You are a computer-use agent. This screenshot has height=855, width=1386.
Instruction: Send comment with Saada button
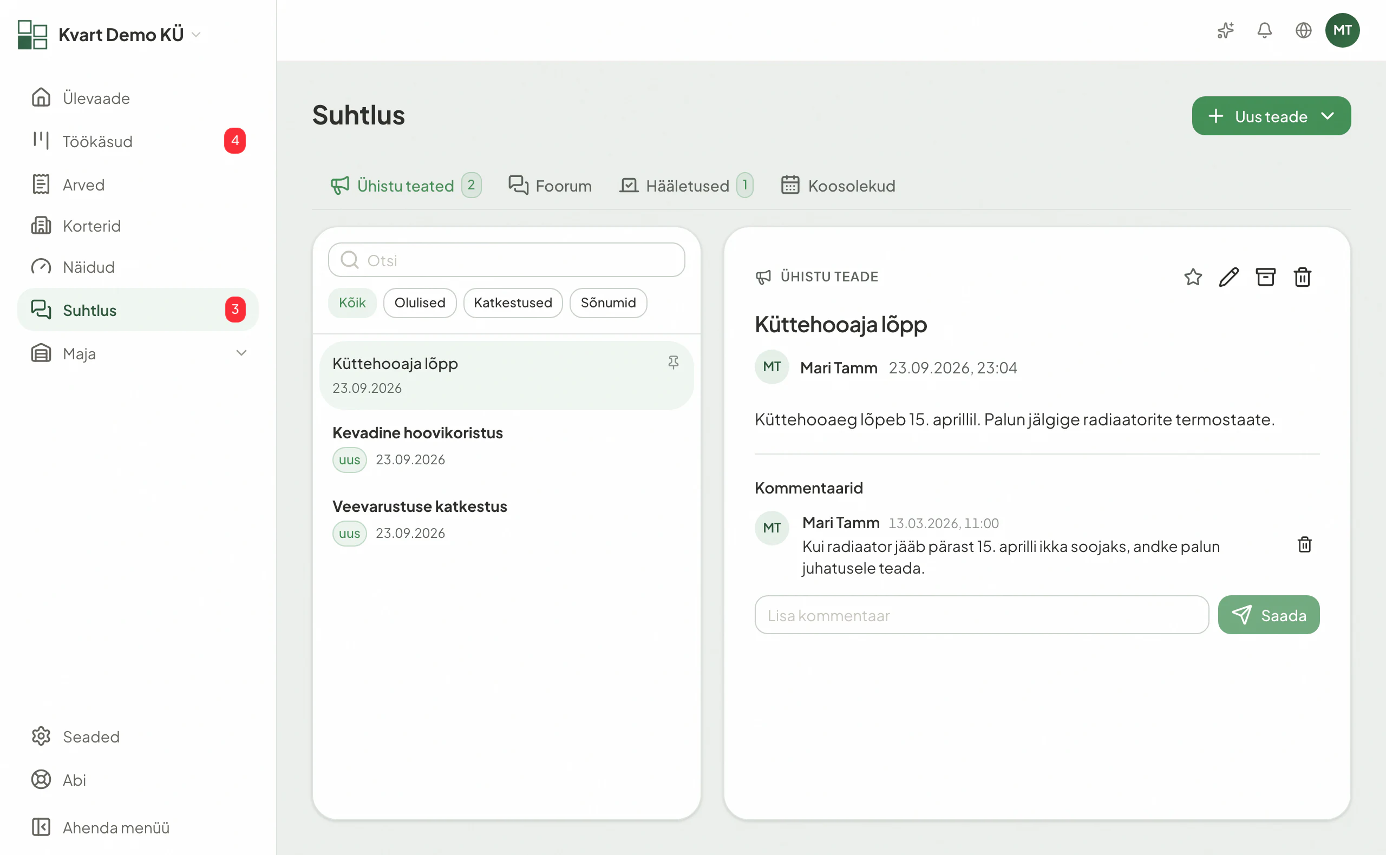1269,615
